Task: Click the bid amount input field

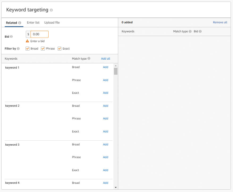Action: [40, 34]
